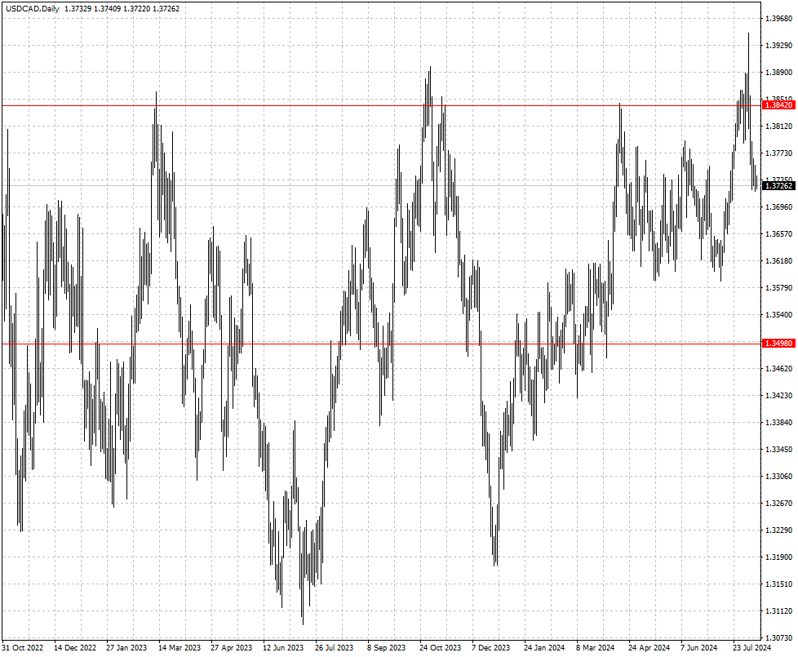Select the lower horizontal line at 1.34980

[245, 344]
